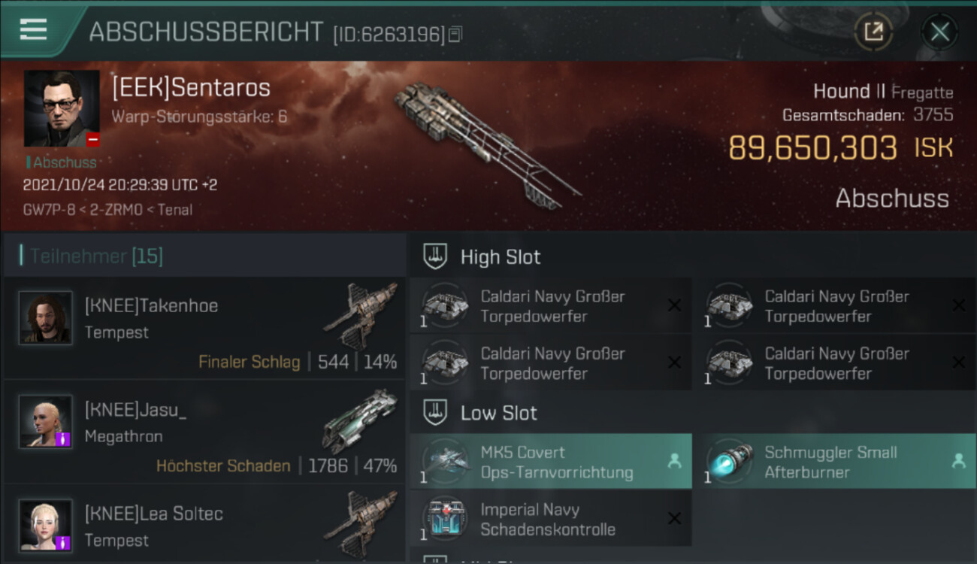Open location link GW7P-8 < 2-ZRMO < Tenal
The width and height of the screenshot is (977, 564).
pyautogui.click(x=107, y=210)
